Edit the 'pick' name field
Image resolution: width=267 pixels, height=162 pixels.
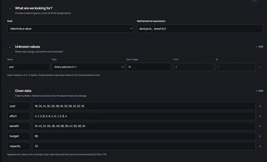(x=28, y=67)
